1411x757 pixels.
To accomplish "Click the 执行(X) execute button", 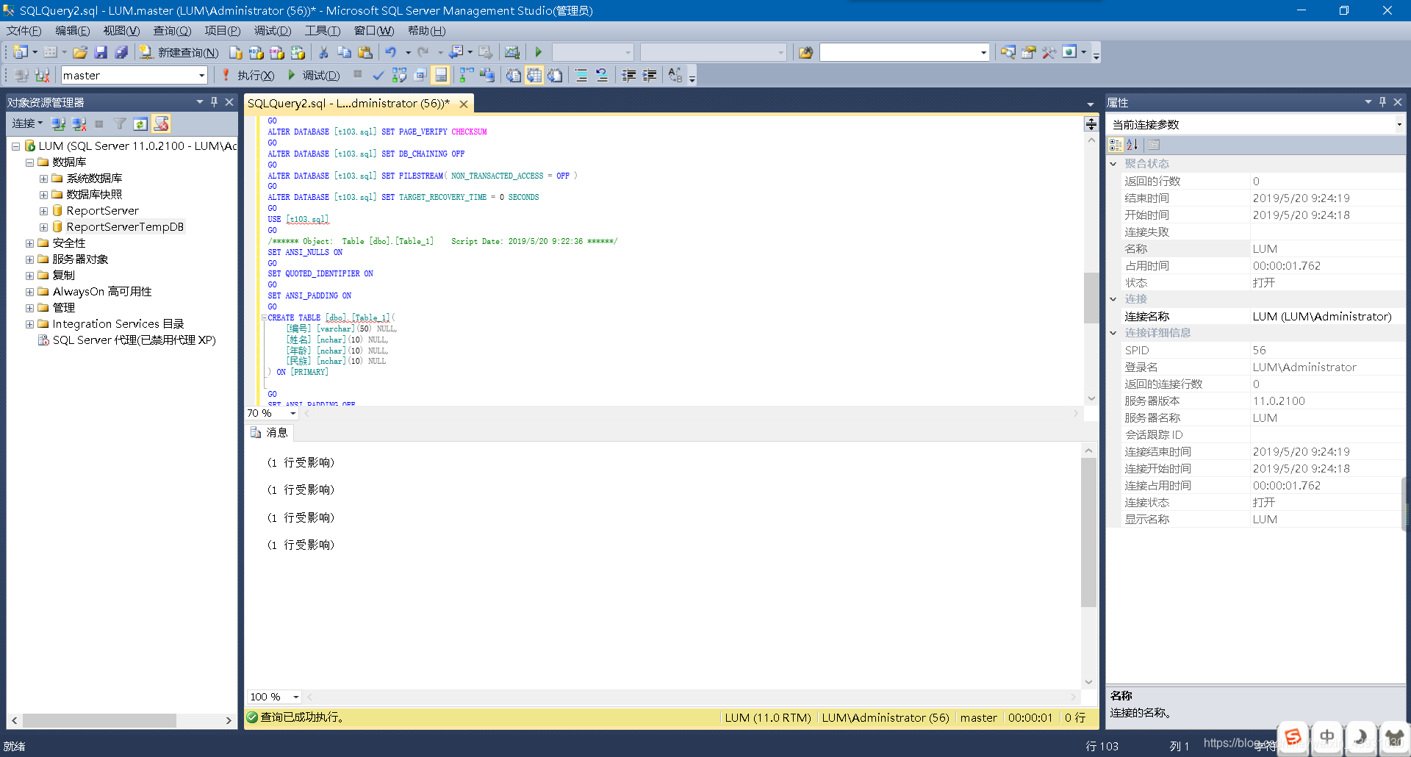I will click(x=248, y=75).
